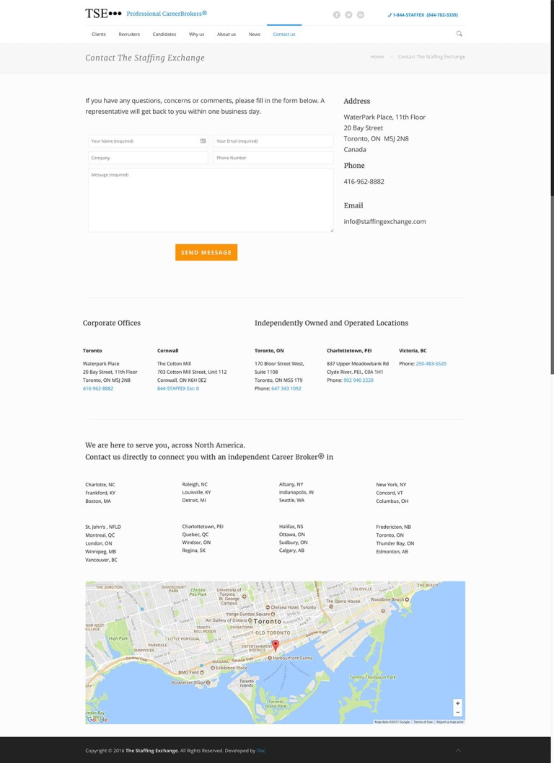
Task: Click the 'Raleigh, NC' location text
Action: 195,484
